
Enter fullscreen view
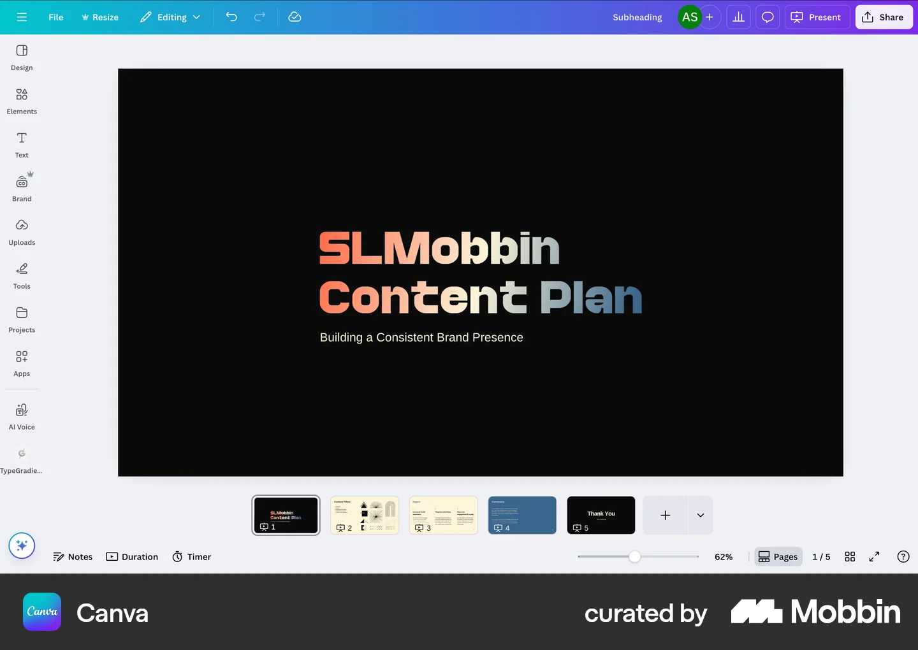pyautogui.click(x=874, y=557)
